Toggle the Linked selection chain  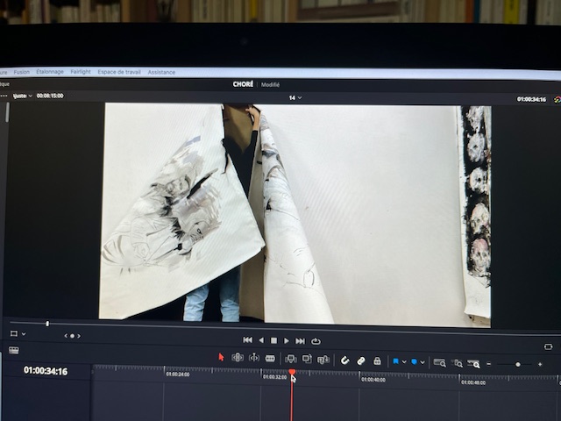click(360, 360)
